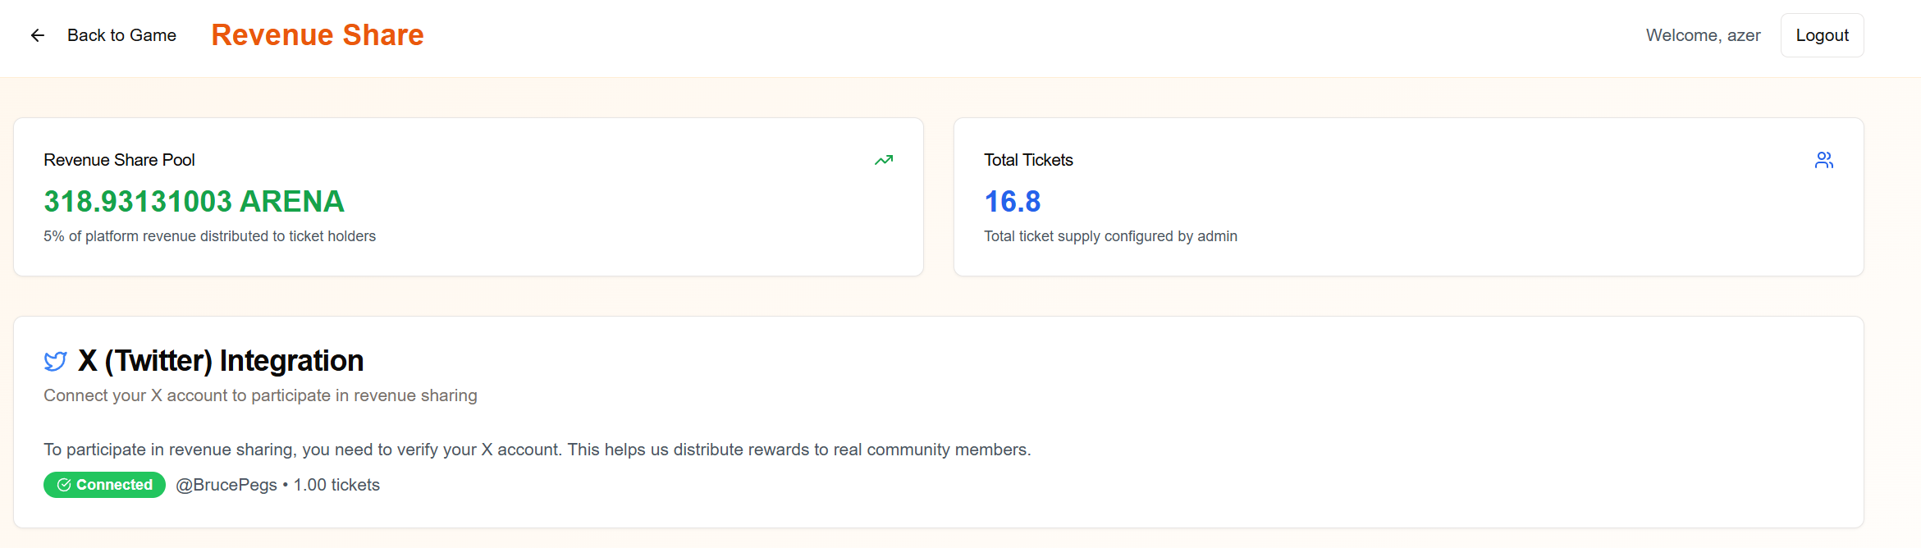Click the checkmark icon inside Connected badge
This screenshot has height=548, width=1921.
click(64, 485)
